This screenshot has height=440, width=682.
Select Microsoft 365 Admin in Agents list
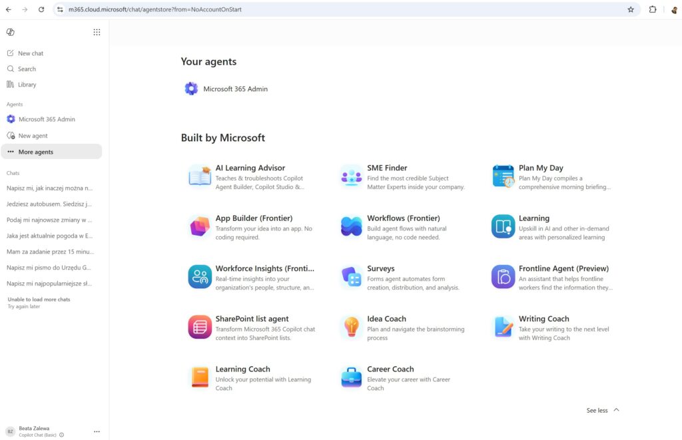click(x=47, y=119)
